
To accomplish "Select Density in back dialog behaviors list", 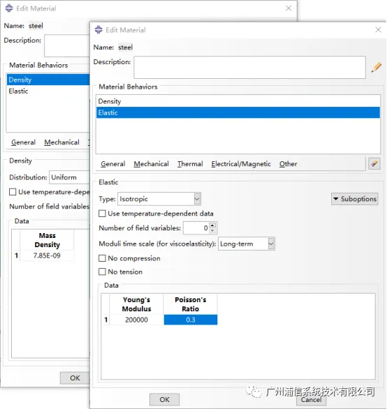I will (x=48, y=80).
